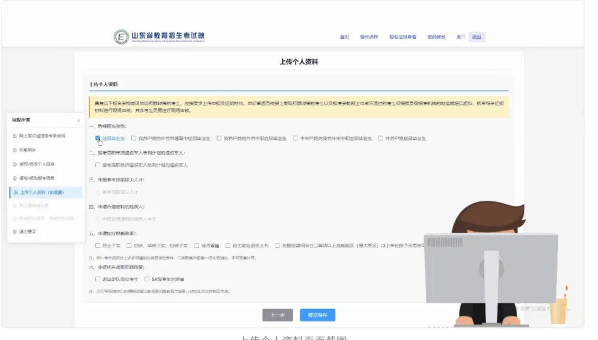Check 归侨、华侨子女、归侨子女 checkbox

point(129,245)
